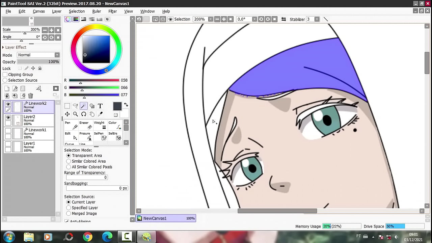Choose the SelPen tool
This screenshot has width=432, height=243.
coord(100,136)
